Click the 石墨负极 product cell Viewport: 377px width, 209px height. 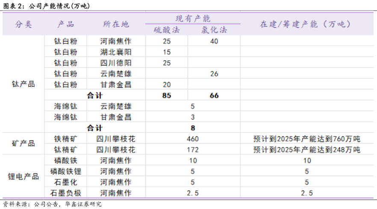(x=65, y=193)
